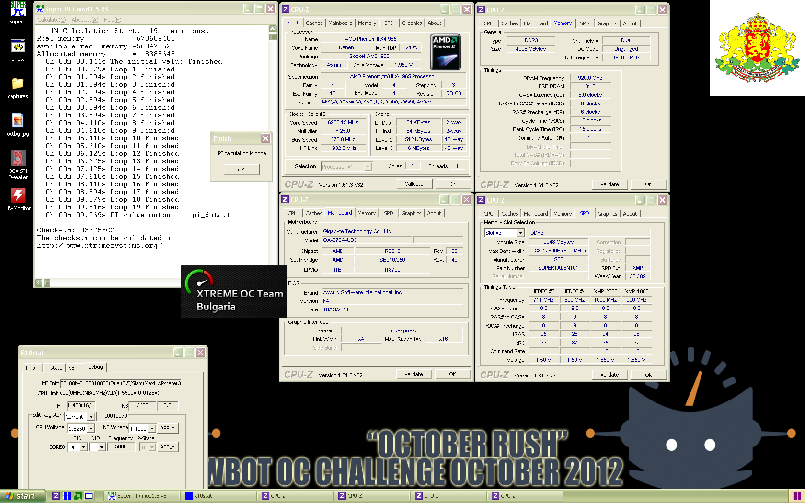
Task: Click the Z title icon of CPU-Z processor window
Action: click(286, 9)
